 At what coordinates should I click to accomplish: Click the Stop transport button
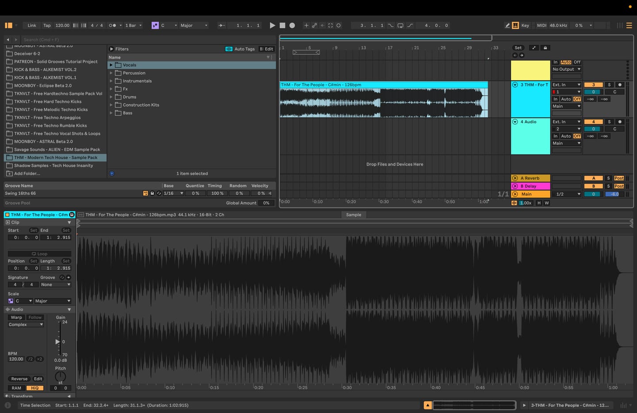pyautogui.click(x=282, y=25)
